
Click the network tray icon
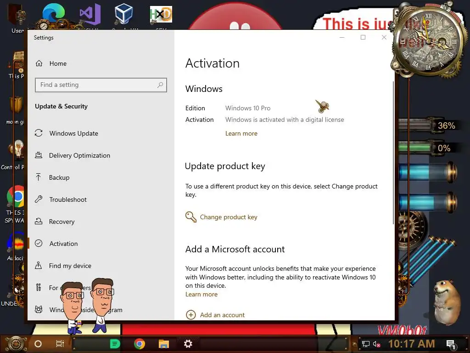(366, 344)
